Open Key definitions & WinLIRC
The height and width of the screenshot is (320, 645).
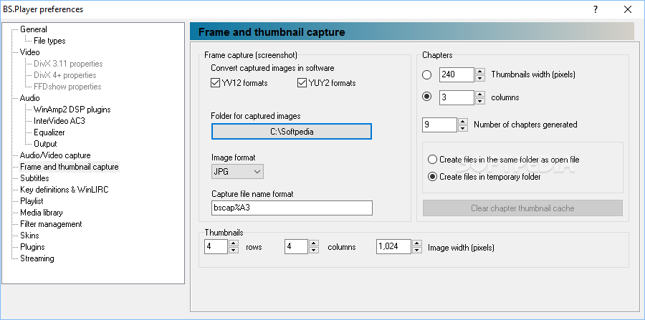click(64, 190)
